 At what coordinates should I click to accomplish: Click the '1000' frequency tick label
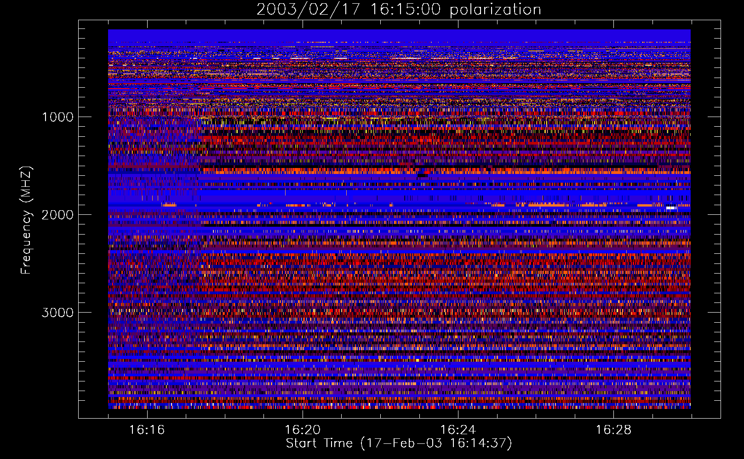[x=57, y=117]
